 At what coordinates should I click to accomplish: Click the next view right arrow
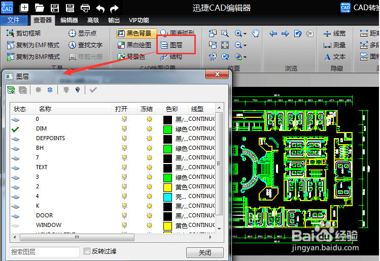coord(285,34)
